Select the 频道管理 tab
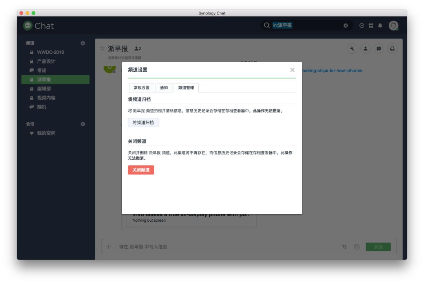The image size is (424, 284). point(186,88)
